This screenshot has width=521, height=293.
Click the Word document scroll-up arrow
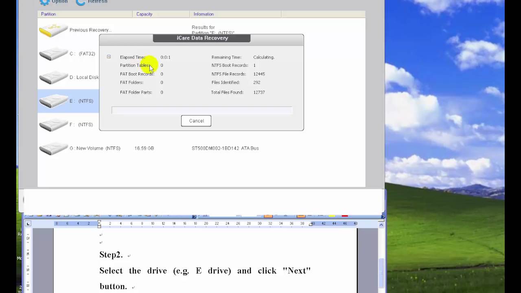point(381,225)
